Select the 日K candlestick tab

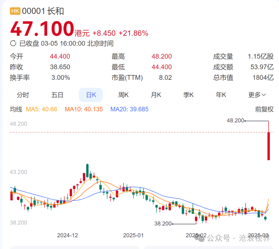point(91,95)
